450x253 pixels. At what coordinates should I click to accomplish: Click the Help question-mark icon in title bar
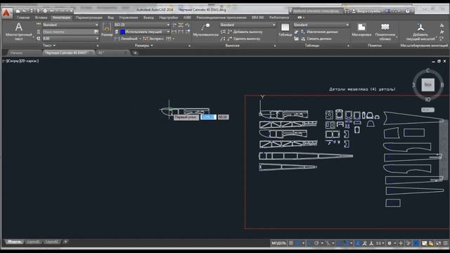coord(408,11)
